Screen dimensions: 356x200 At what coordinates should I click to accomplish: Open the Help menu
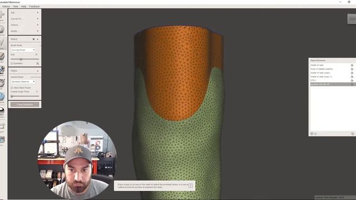23,6
